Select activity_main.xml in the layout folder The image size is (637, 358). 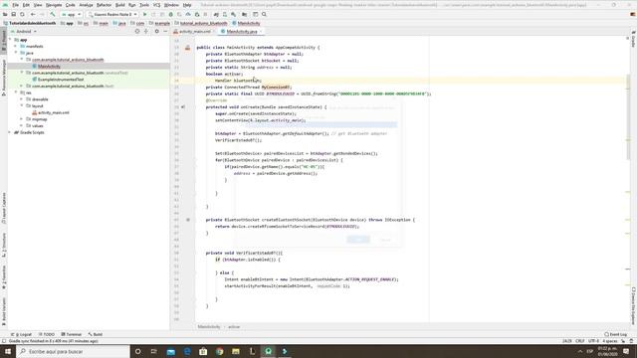point(51,112)
